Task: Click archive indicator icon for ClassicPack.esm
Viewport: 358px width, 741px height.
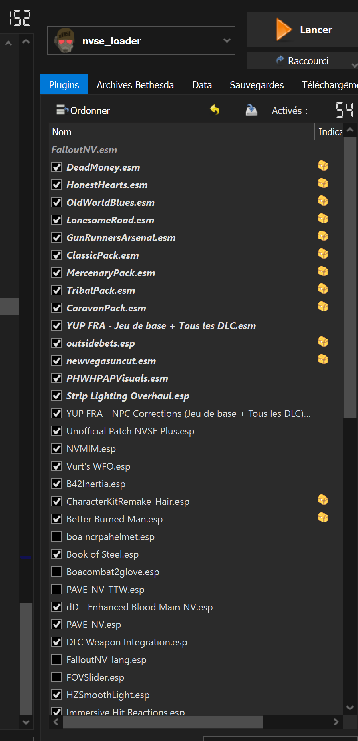Action: (x=323, y=254)
